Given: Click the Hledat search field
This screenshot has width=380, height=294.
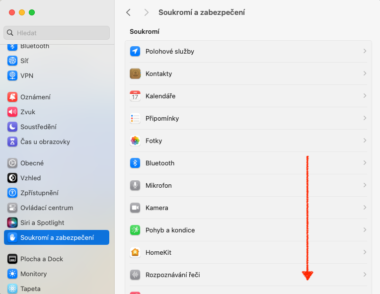Looking at the screenshot, I should 57,33.
